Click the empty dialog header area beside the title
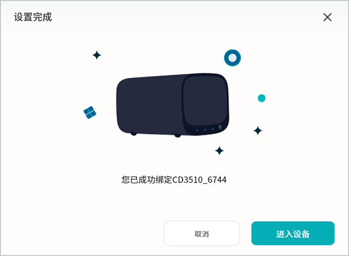The image size is (349, 256). tap(187, 17)
